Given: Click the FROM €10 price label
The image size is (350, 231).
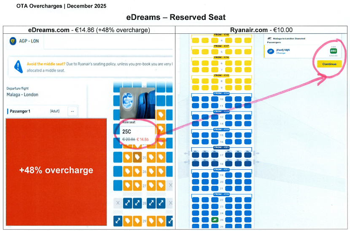Looking at the screenshot, I should coord(221,194).
